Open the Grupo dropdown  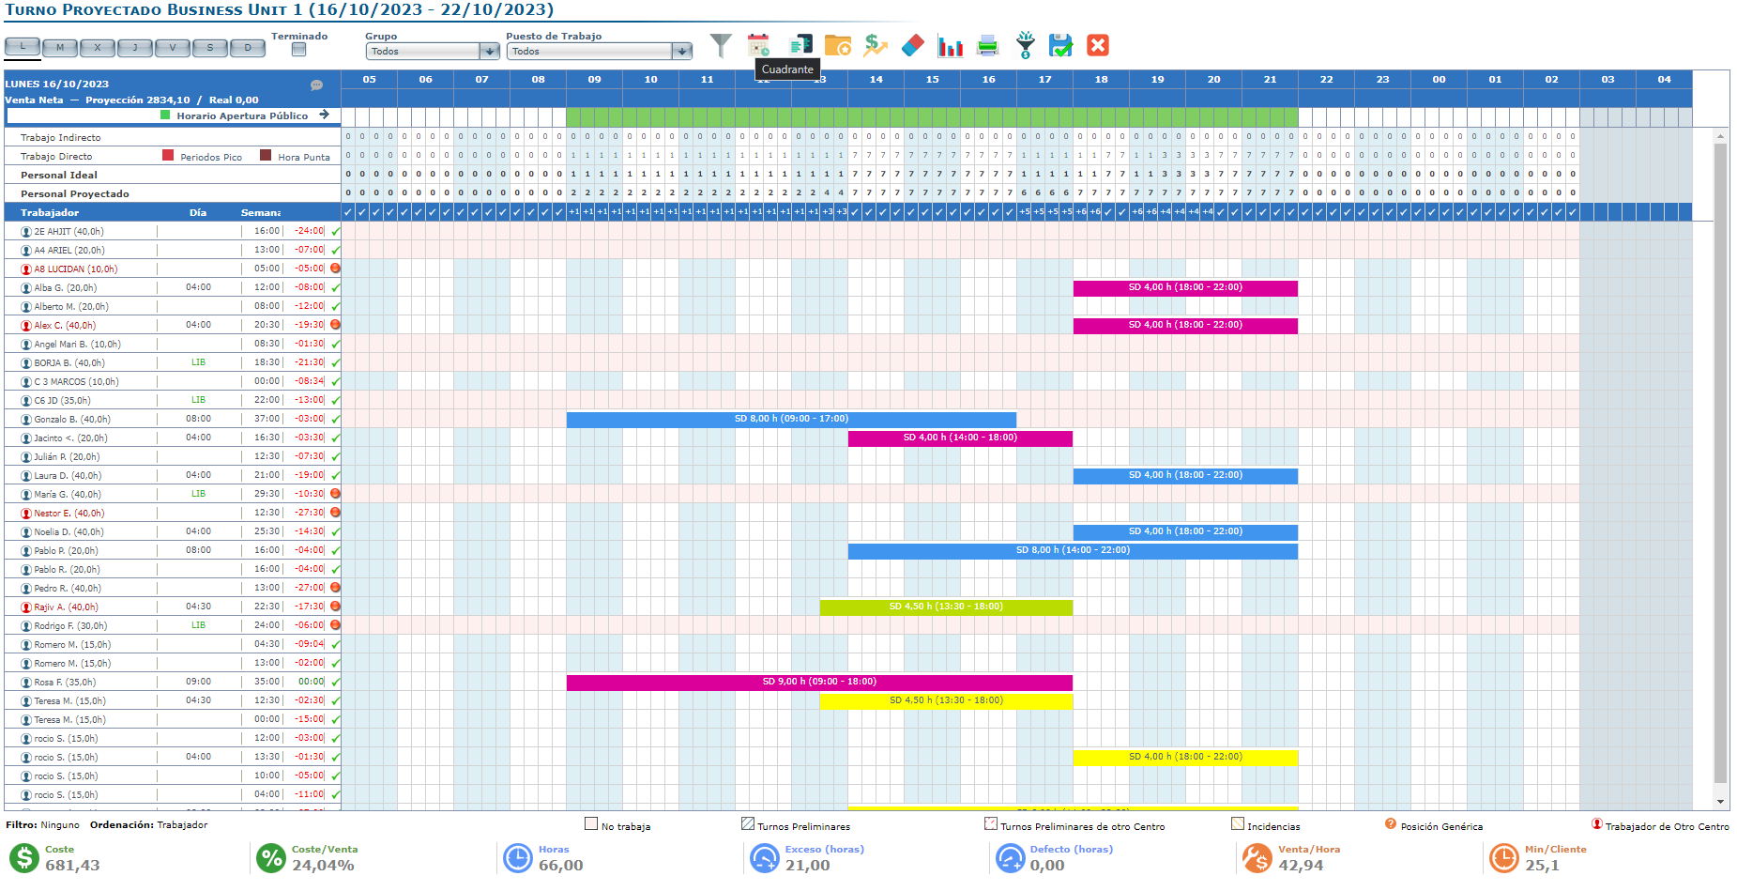pos(489,52)
